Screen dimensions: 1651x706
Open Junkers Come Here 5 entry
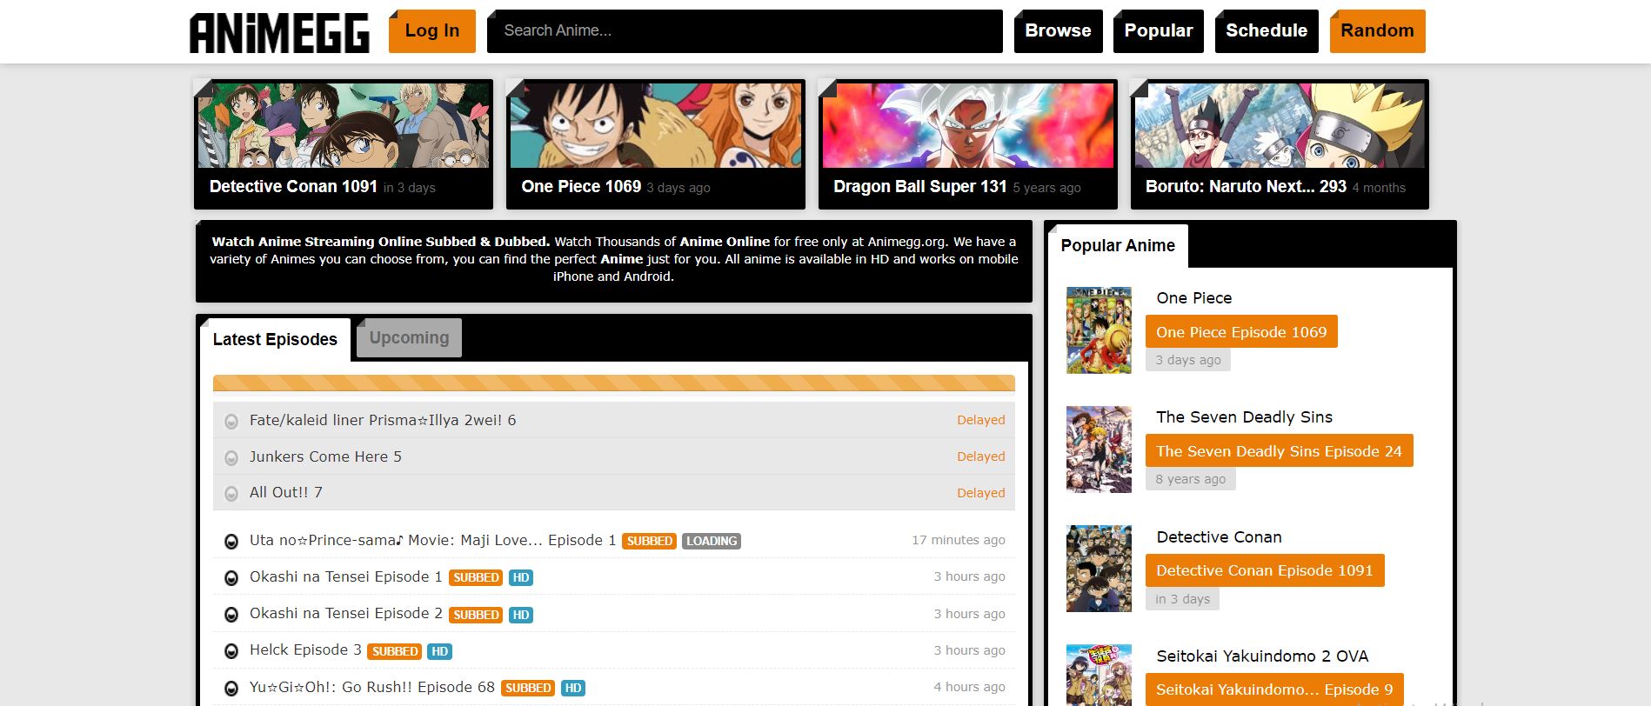click(325, 456)
